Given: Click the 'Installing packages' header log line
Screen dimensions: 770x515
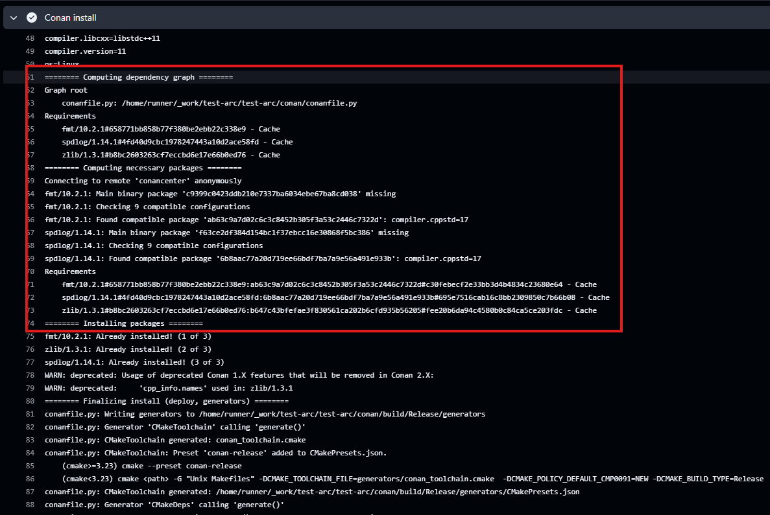Looking at the screenshot, I should point(123,323).
